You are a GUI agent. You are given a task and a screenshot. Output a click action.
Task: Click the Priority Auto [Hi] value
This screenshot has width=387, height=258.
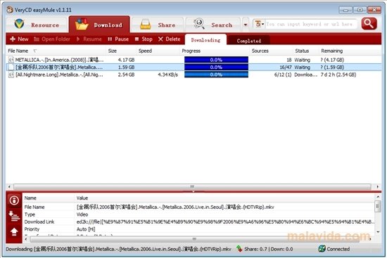(86, 229)
